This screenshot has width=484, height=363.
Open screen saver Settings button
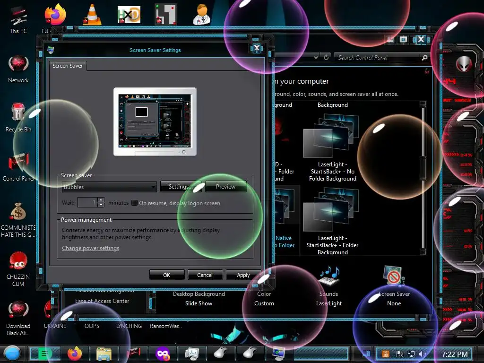pos(181,186)
